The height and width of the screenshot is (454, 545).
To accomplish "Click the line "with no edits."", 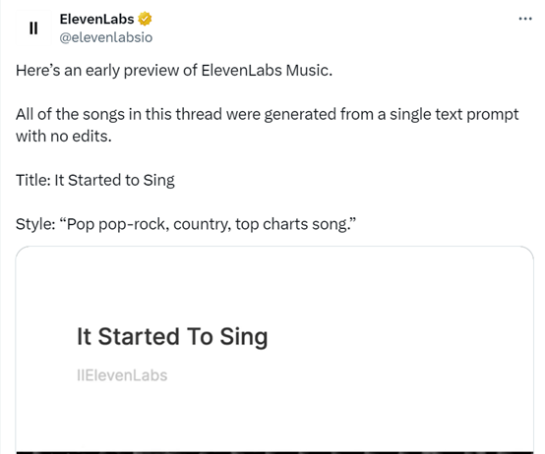I will [64, 136].
